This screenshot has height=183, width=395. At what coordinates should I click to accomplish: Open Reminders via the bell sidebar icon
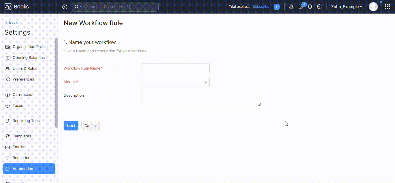coord(8,158)
